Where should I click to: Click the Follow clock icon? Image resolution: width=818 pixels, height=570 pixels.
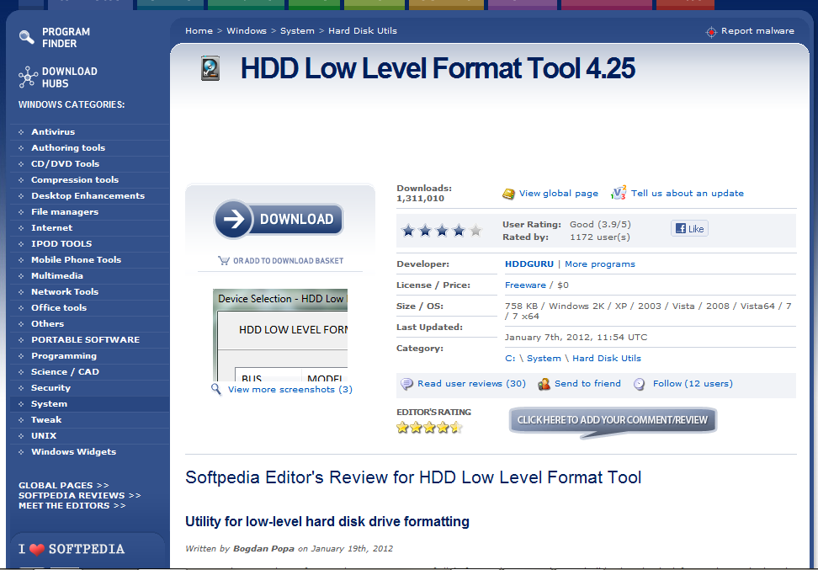click(639, 384)
